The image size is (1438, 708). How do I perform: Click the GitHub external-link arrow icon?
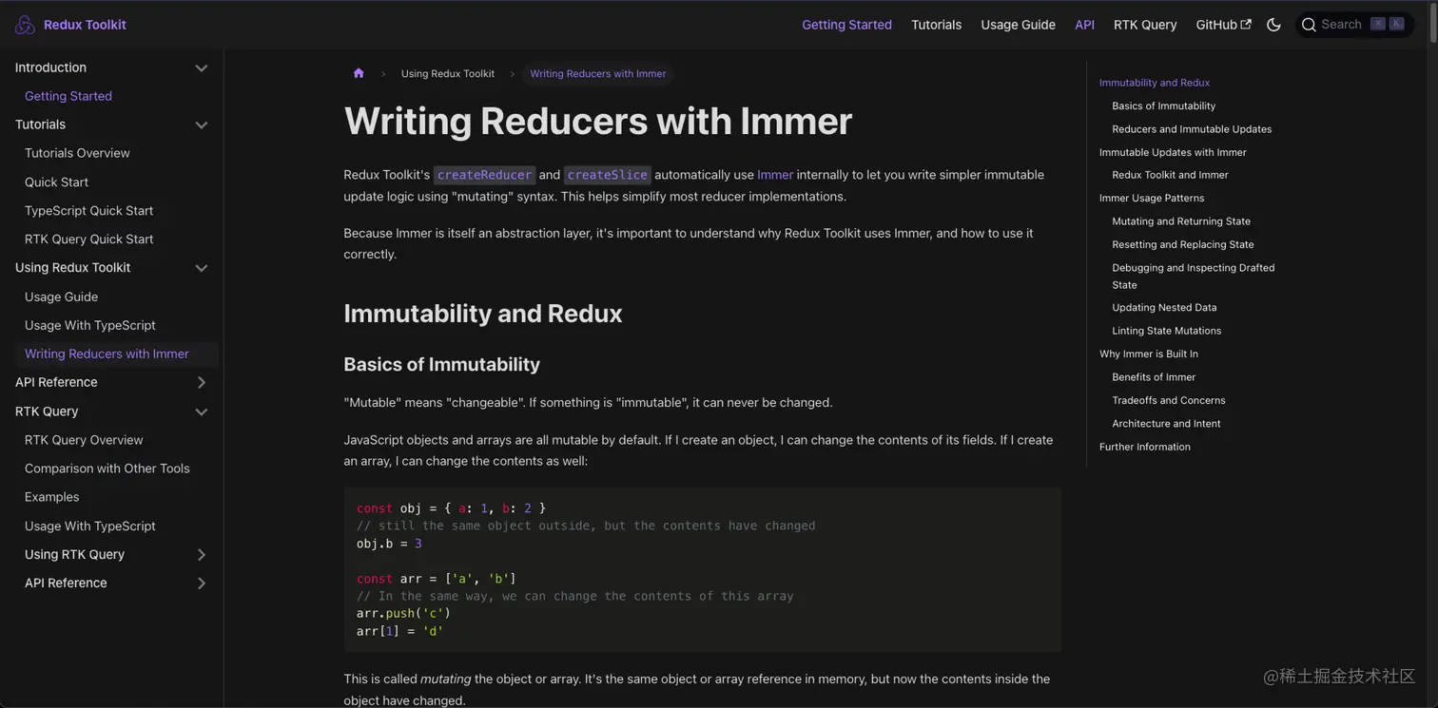(1248, 24)
